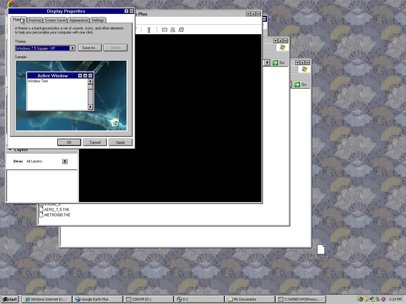Click the Windows flag logo in the rightmost explorer window
406x304 pixels.
point(304,69)
